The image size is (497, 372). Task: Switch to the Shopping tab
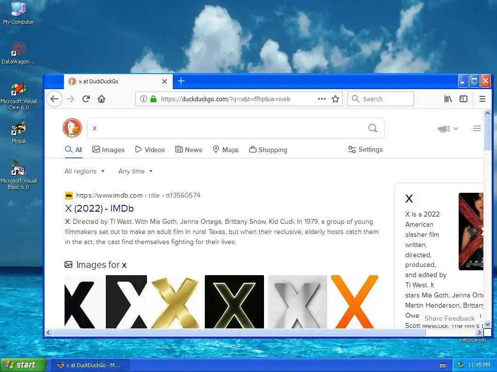[268, 150]
